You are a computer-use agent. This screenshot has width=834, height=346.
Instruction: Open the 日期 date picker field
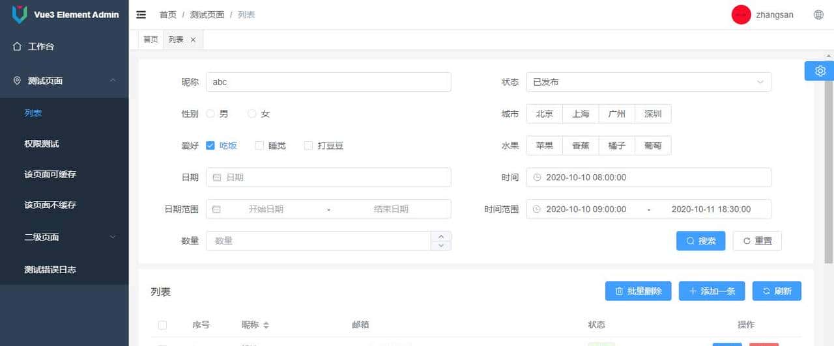[328, 177]
